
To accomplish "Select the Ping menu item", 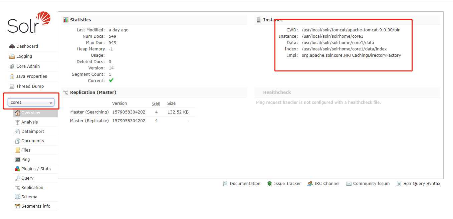I will click(26, 160).
